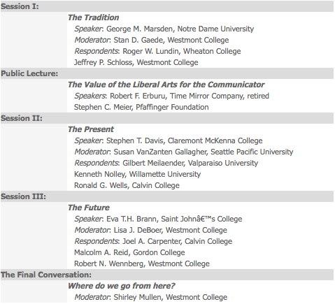Viewport: 335px width, 304px height.
Task: Click moderator Shirley Mullen entry
Action: pyautogui.click(x=151, y=297)
